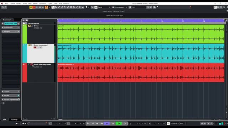The width and height of the screenshot is (228, 128).
Task: Click the Quantize Q icon
Action: coord(130,7)
